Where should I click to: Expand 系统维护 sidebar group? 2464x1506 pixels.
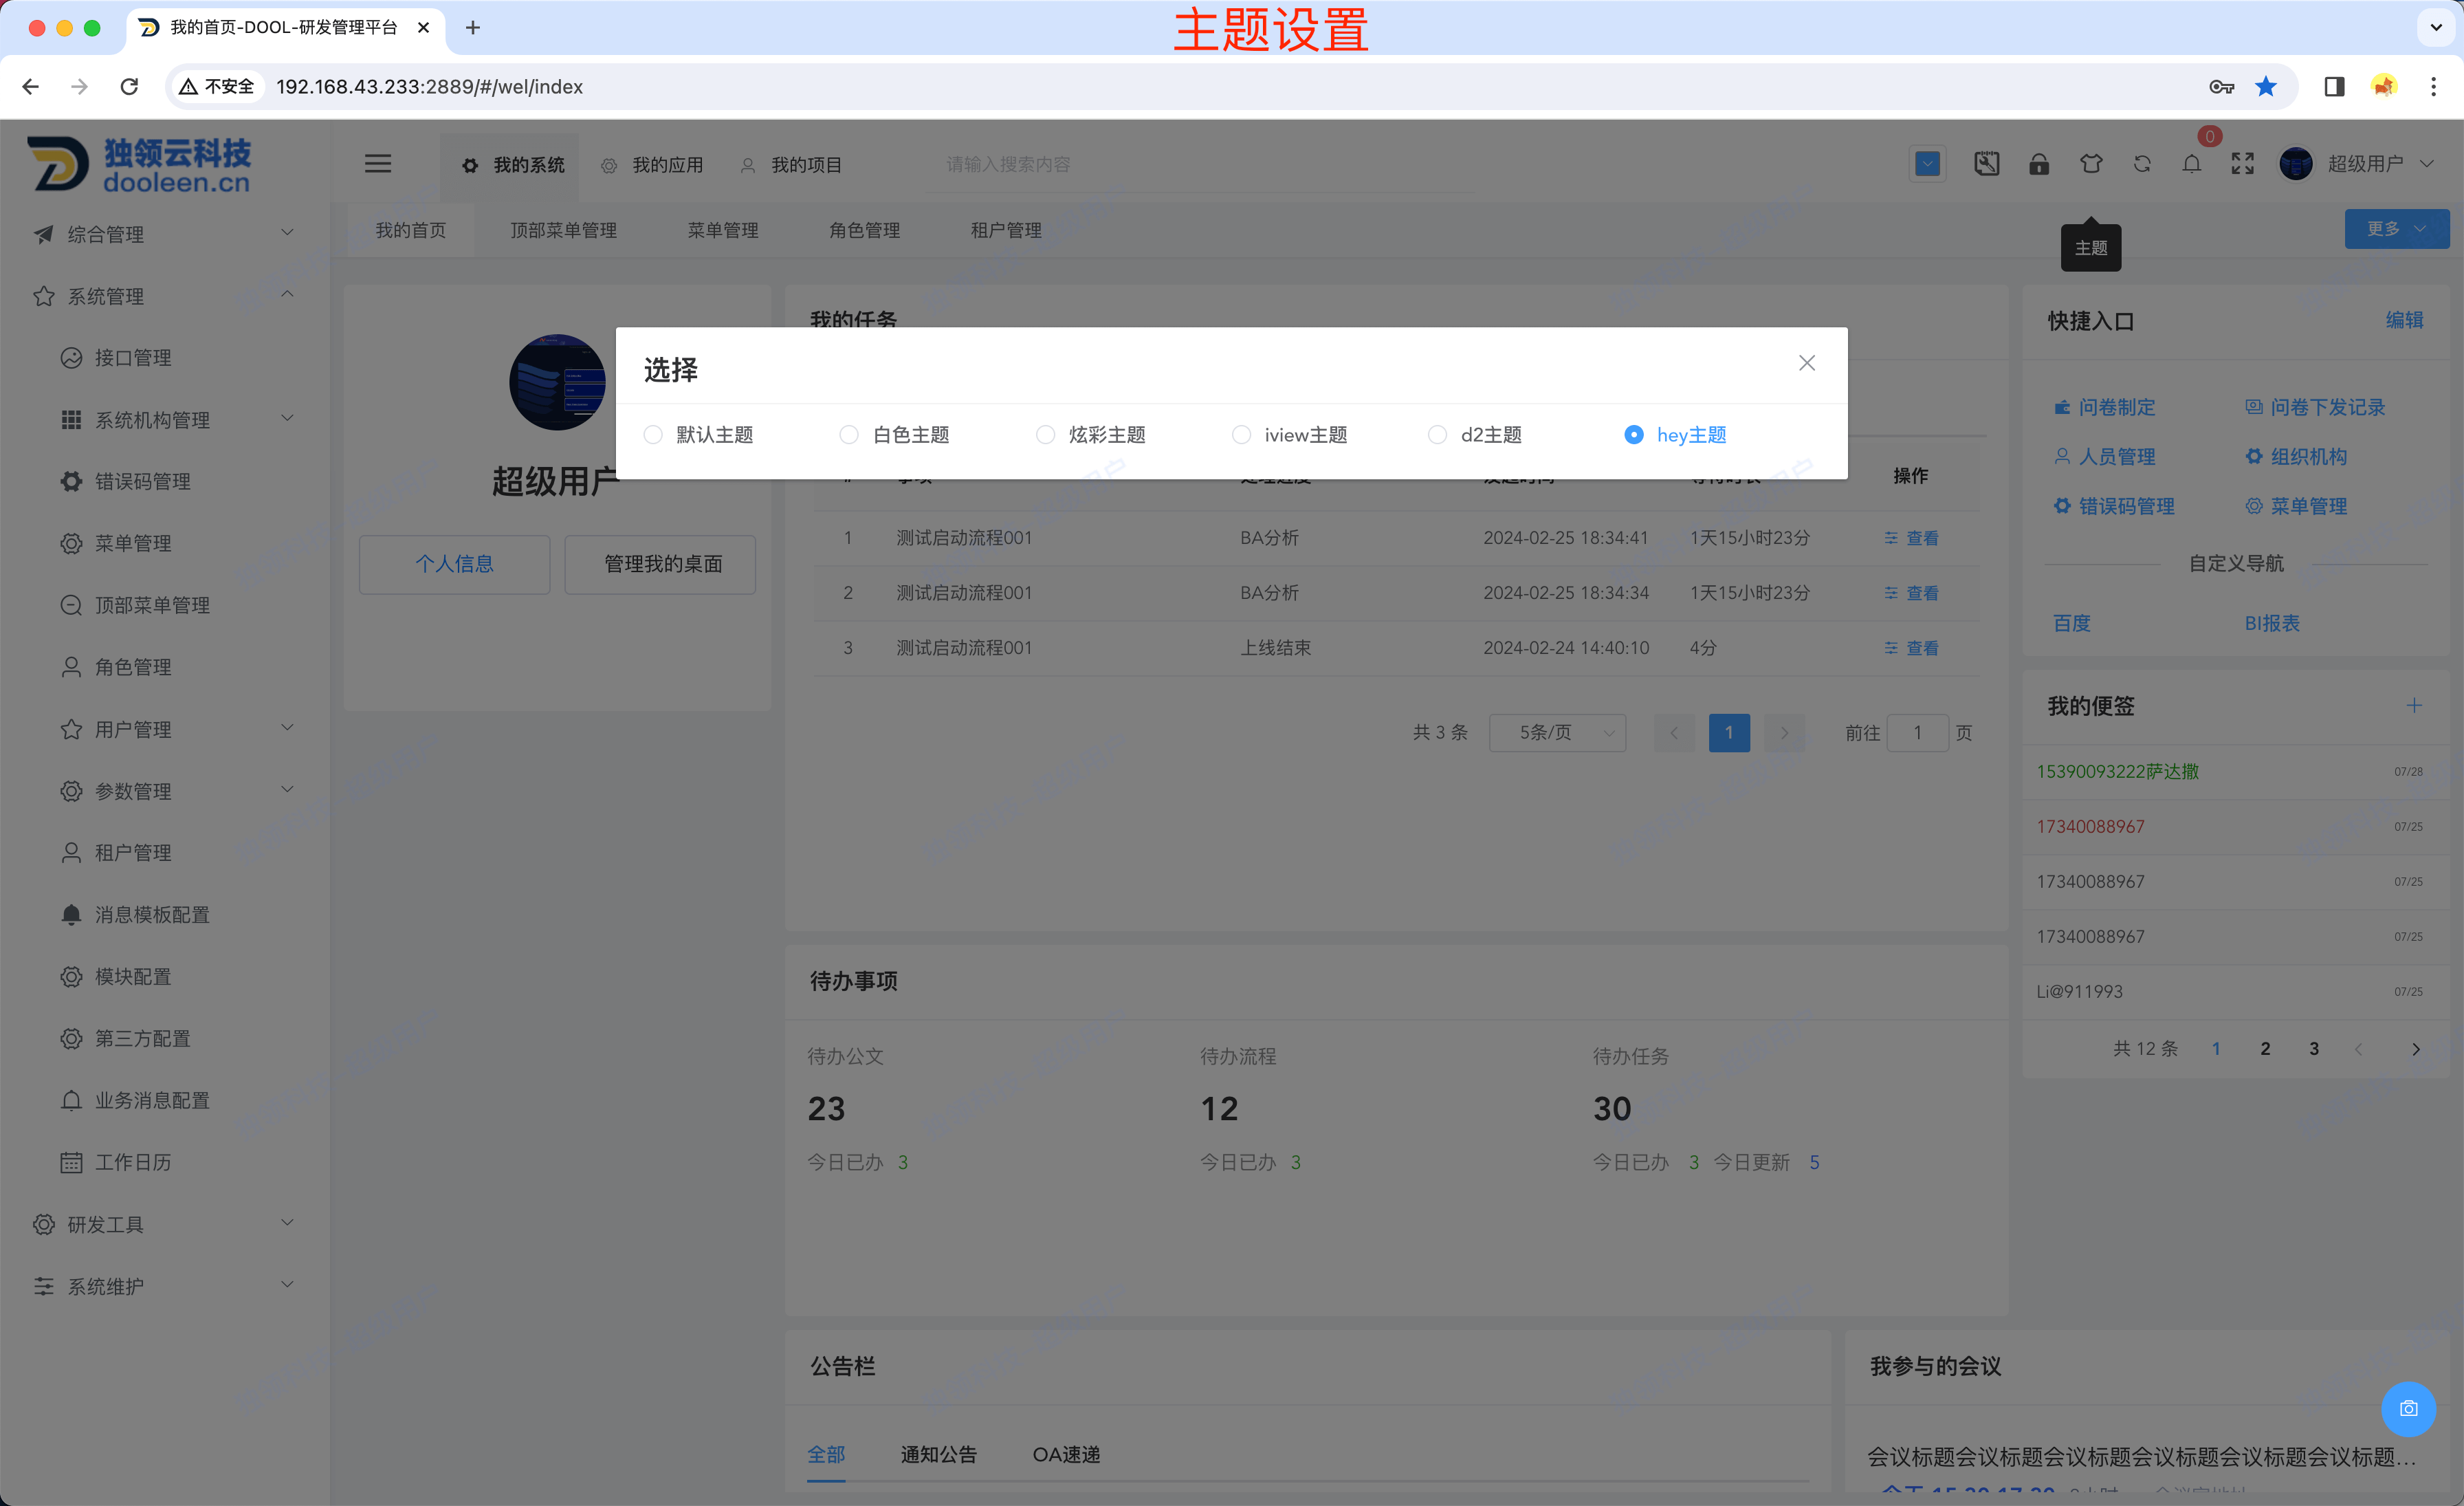[165, 1286]
